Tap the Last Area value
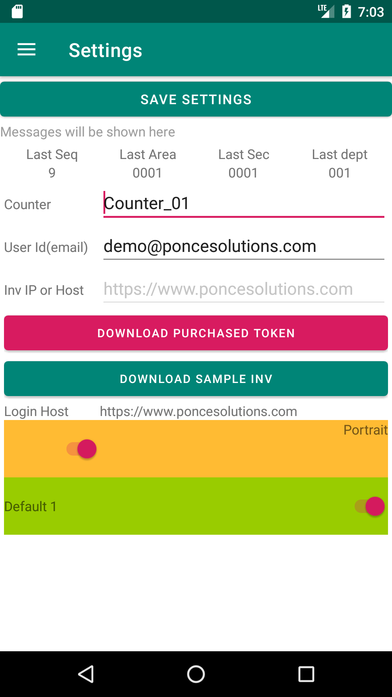 tap(147, 173)
